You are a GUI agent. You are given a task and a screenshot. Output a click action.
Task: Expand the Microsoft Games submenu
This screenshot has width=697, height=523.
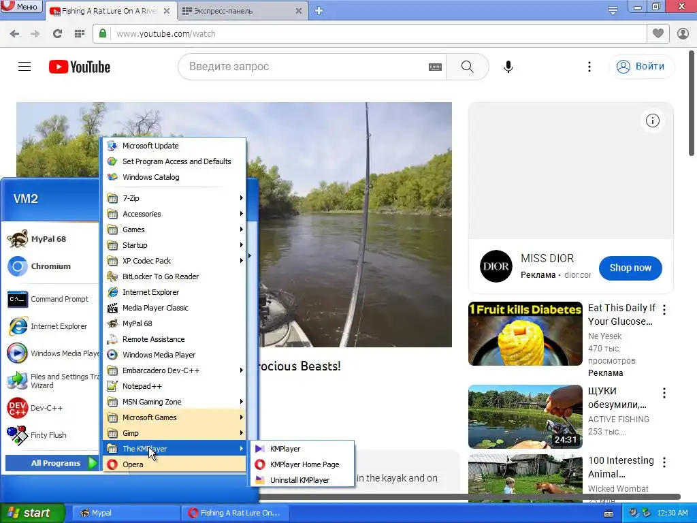click(x=174, y=417)
